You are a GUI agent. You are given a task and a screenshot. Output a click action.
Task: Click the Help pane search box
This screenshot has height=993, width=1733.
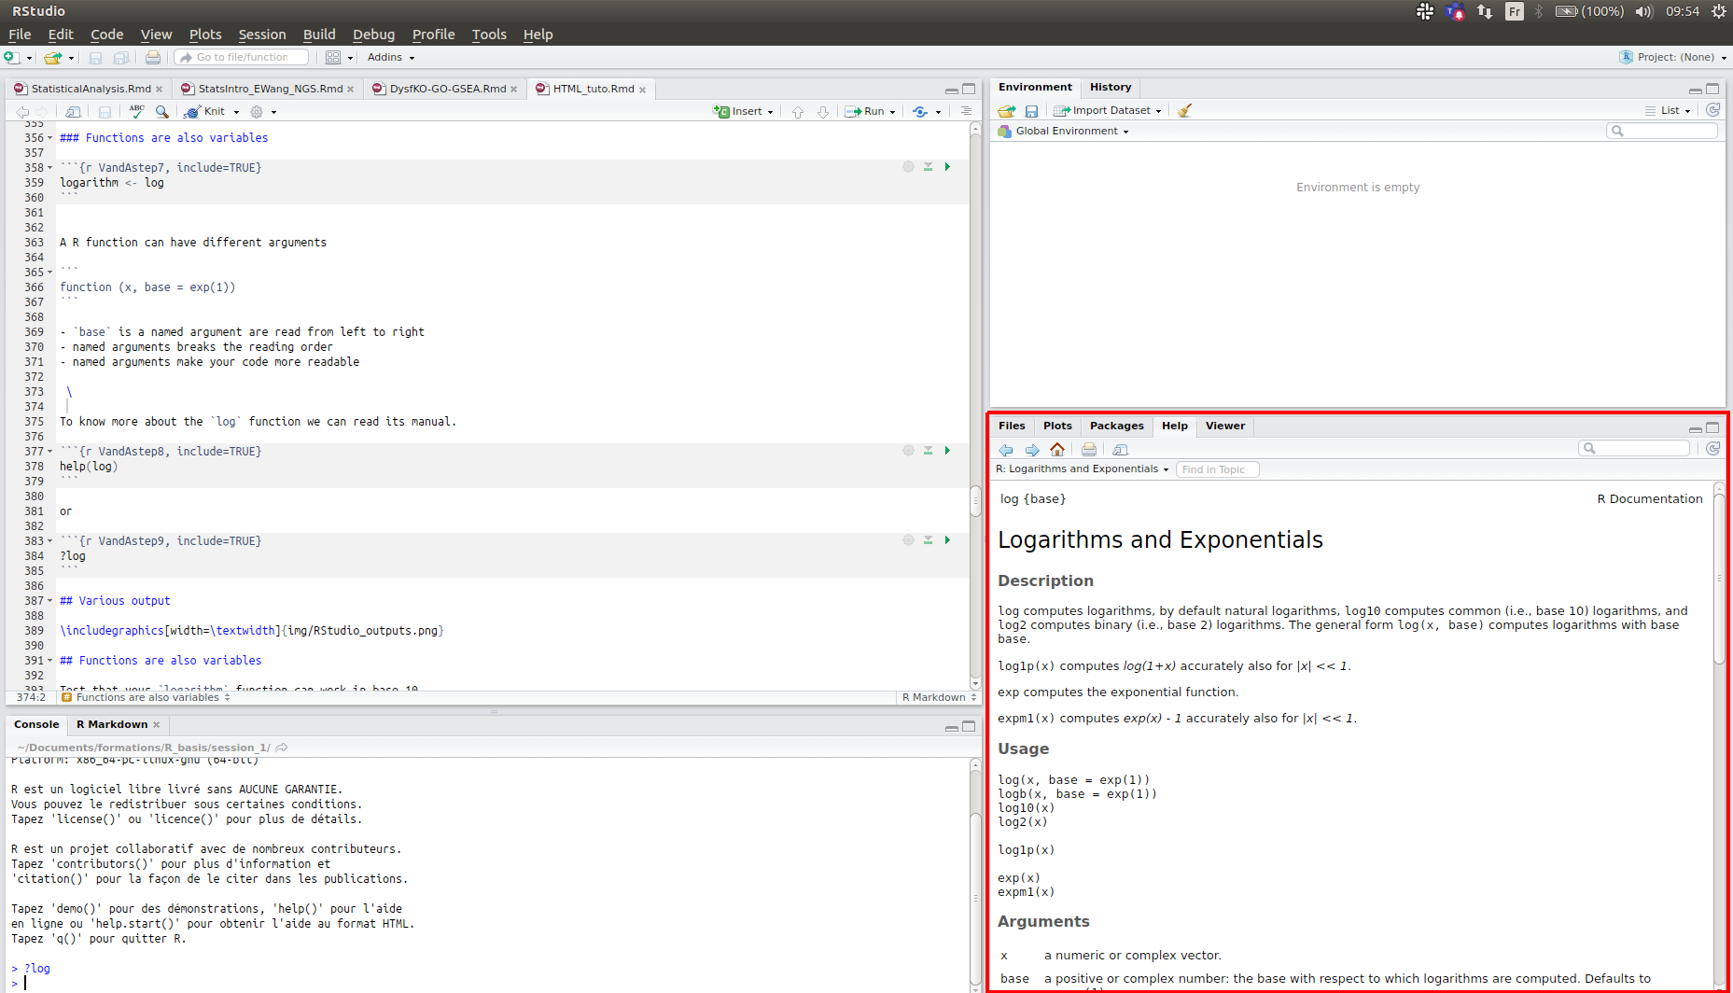click(x=1634, y=448)
